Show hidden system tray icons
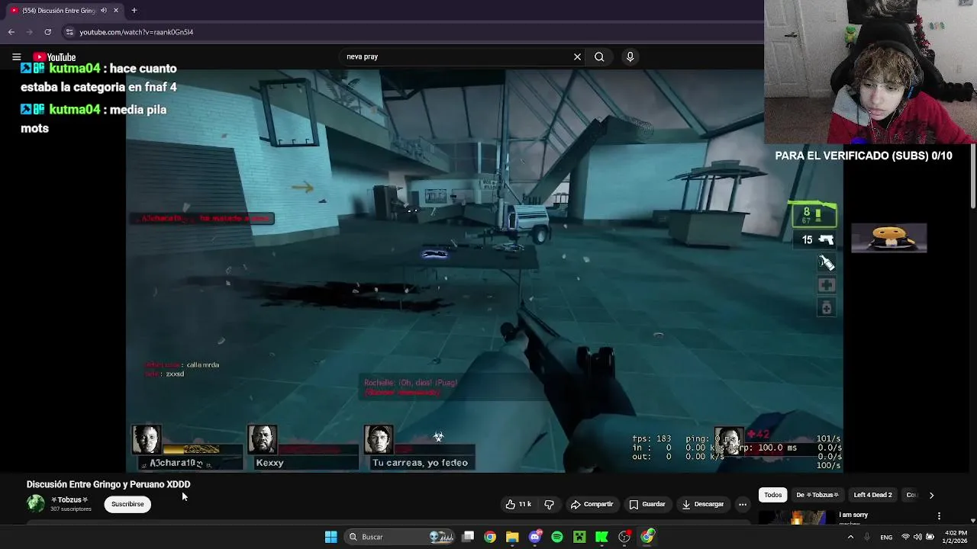The height and width of the screenshot is (549, 977). pyautogui.click(x=850, y=537)
